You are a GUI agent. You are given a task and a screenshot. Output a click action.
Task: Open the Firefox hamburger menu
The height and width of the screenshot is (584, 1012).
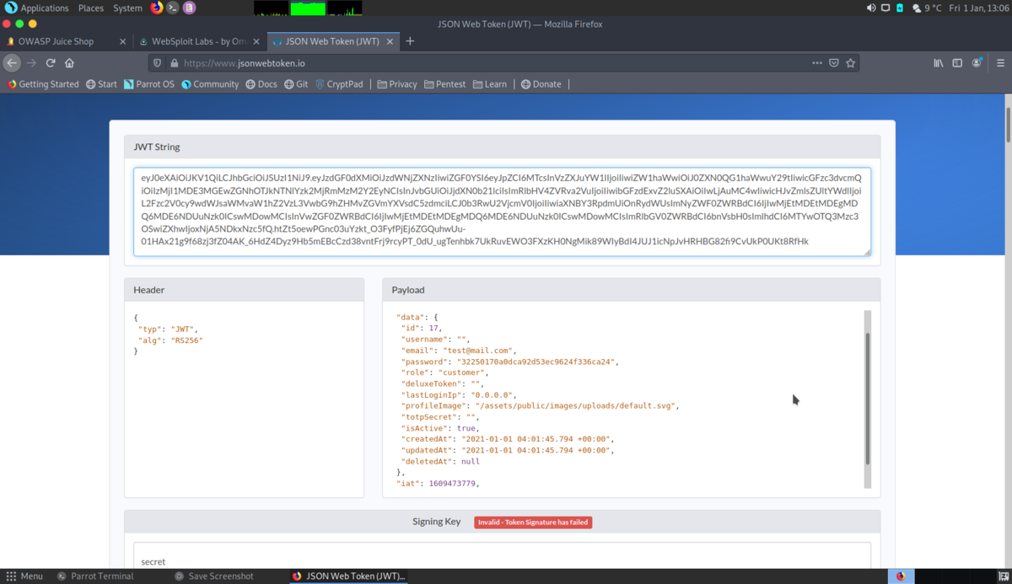point(1001,63)
